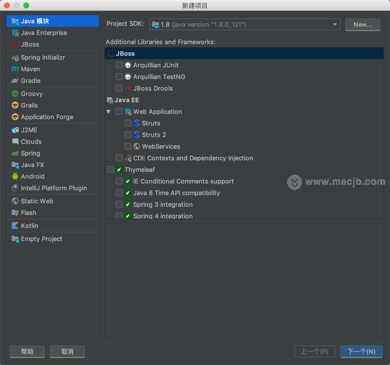Click the 上一个(P) previous button
This screenshot has width=390, height=365.
click(314, 351)
